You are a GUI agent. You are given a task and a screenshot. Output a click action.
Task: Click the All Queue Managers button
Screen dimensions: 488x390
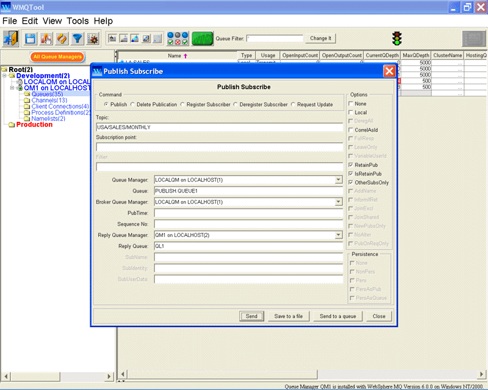(x=57, y=57)
